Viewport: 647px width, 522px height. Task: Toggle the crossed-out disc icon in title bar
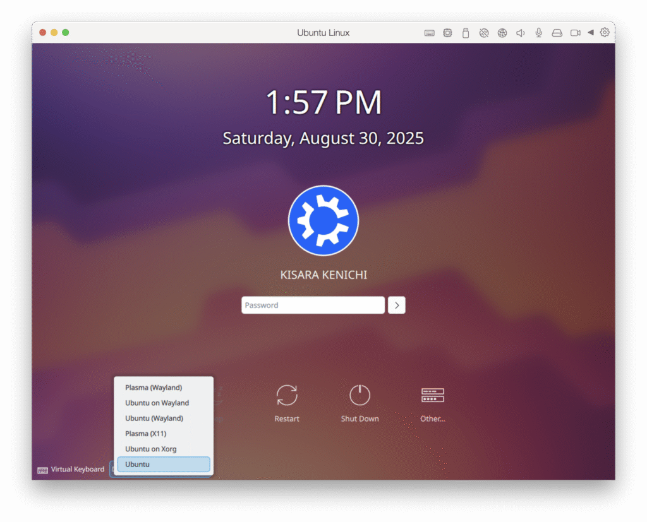[x=483, y=33]
